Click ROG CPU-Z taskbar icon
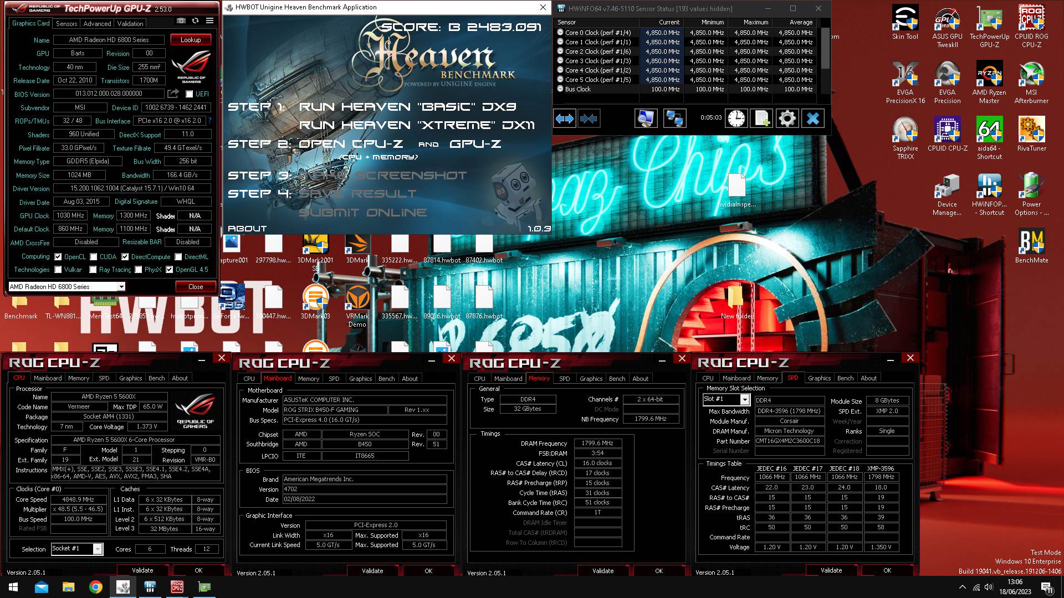This screenshot has width=1064, height=598. pyautogui.click(x=177, y=587)
